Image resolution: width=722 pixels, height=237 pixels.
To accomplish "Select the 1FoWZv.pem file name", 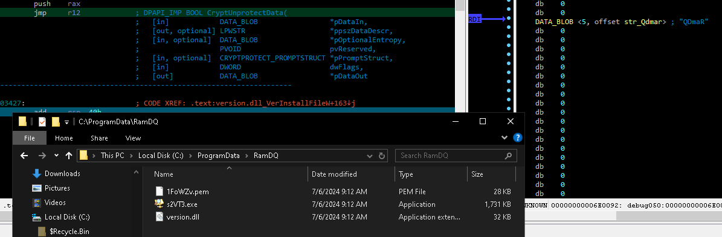I will pyautogui.click(x=188, y=192).
